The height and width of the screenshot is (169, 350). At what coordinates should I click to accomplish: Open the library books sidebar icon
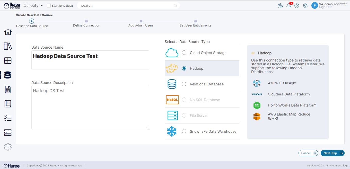pyautogui.click(x=8, y=46)
